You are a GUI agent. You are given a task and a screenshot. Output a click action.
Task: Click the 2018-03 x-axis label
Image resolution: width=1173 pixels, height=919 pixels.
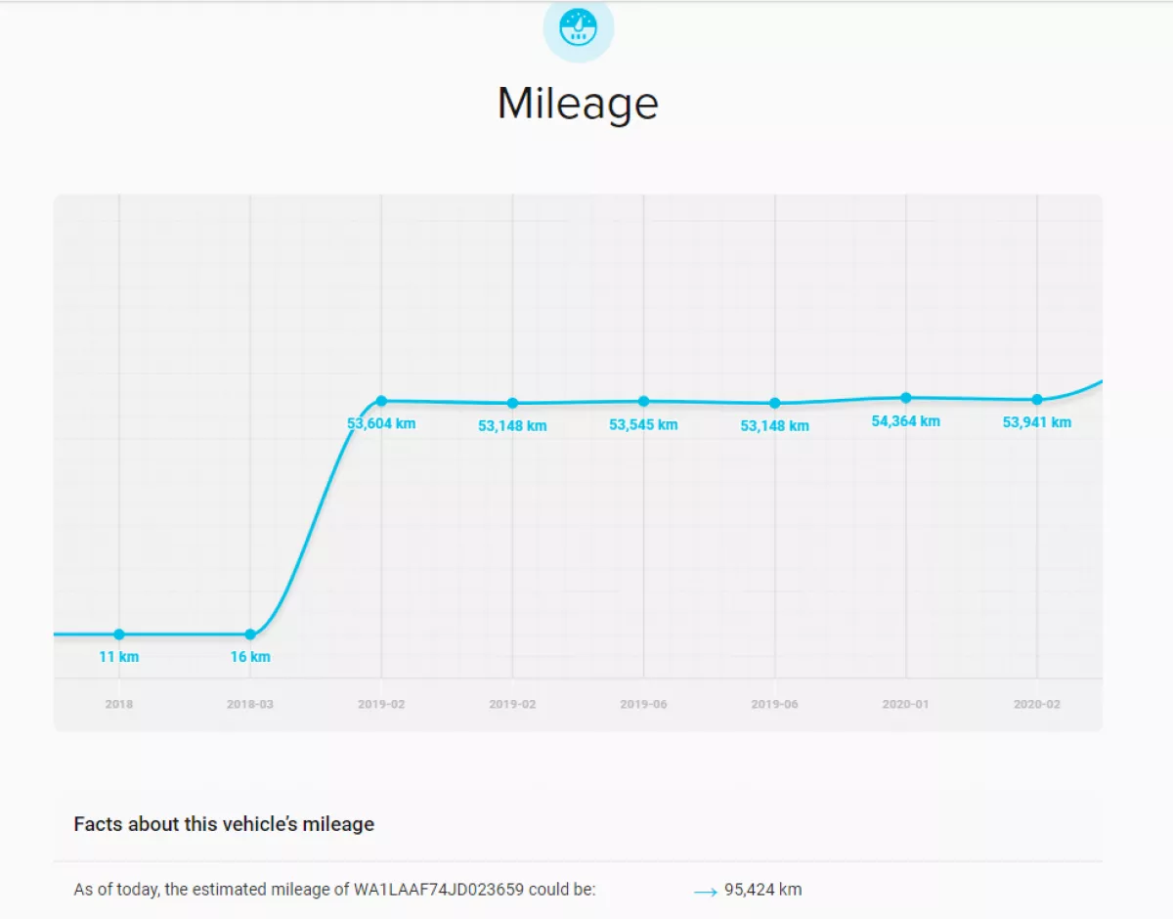coord(250,704)
